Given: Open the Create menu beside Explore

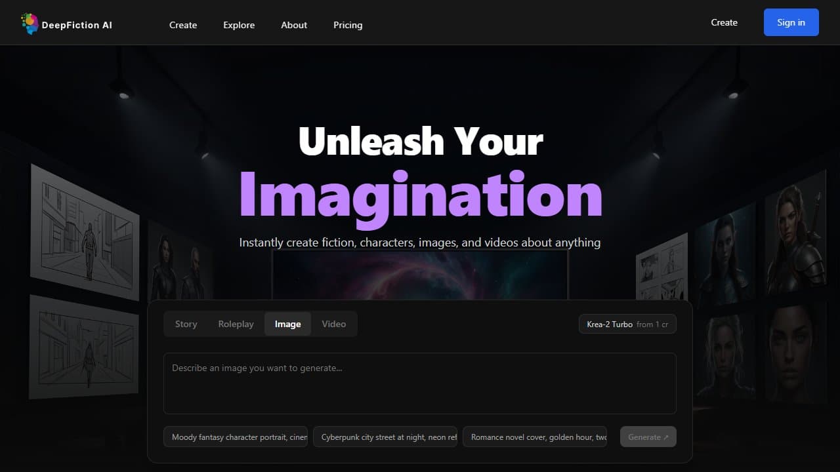Looking at the screenshot, I should [183, 25].
